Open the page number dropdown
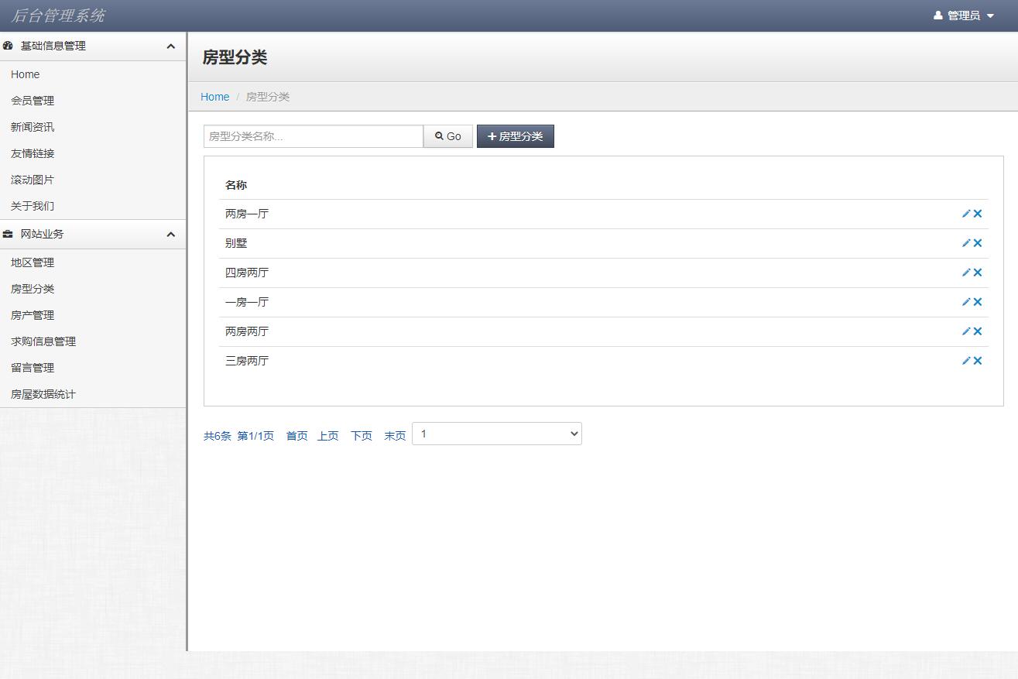This screenshot has height=679, width=1018. click(x=496, y=433)
